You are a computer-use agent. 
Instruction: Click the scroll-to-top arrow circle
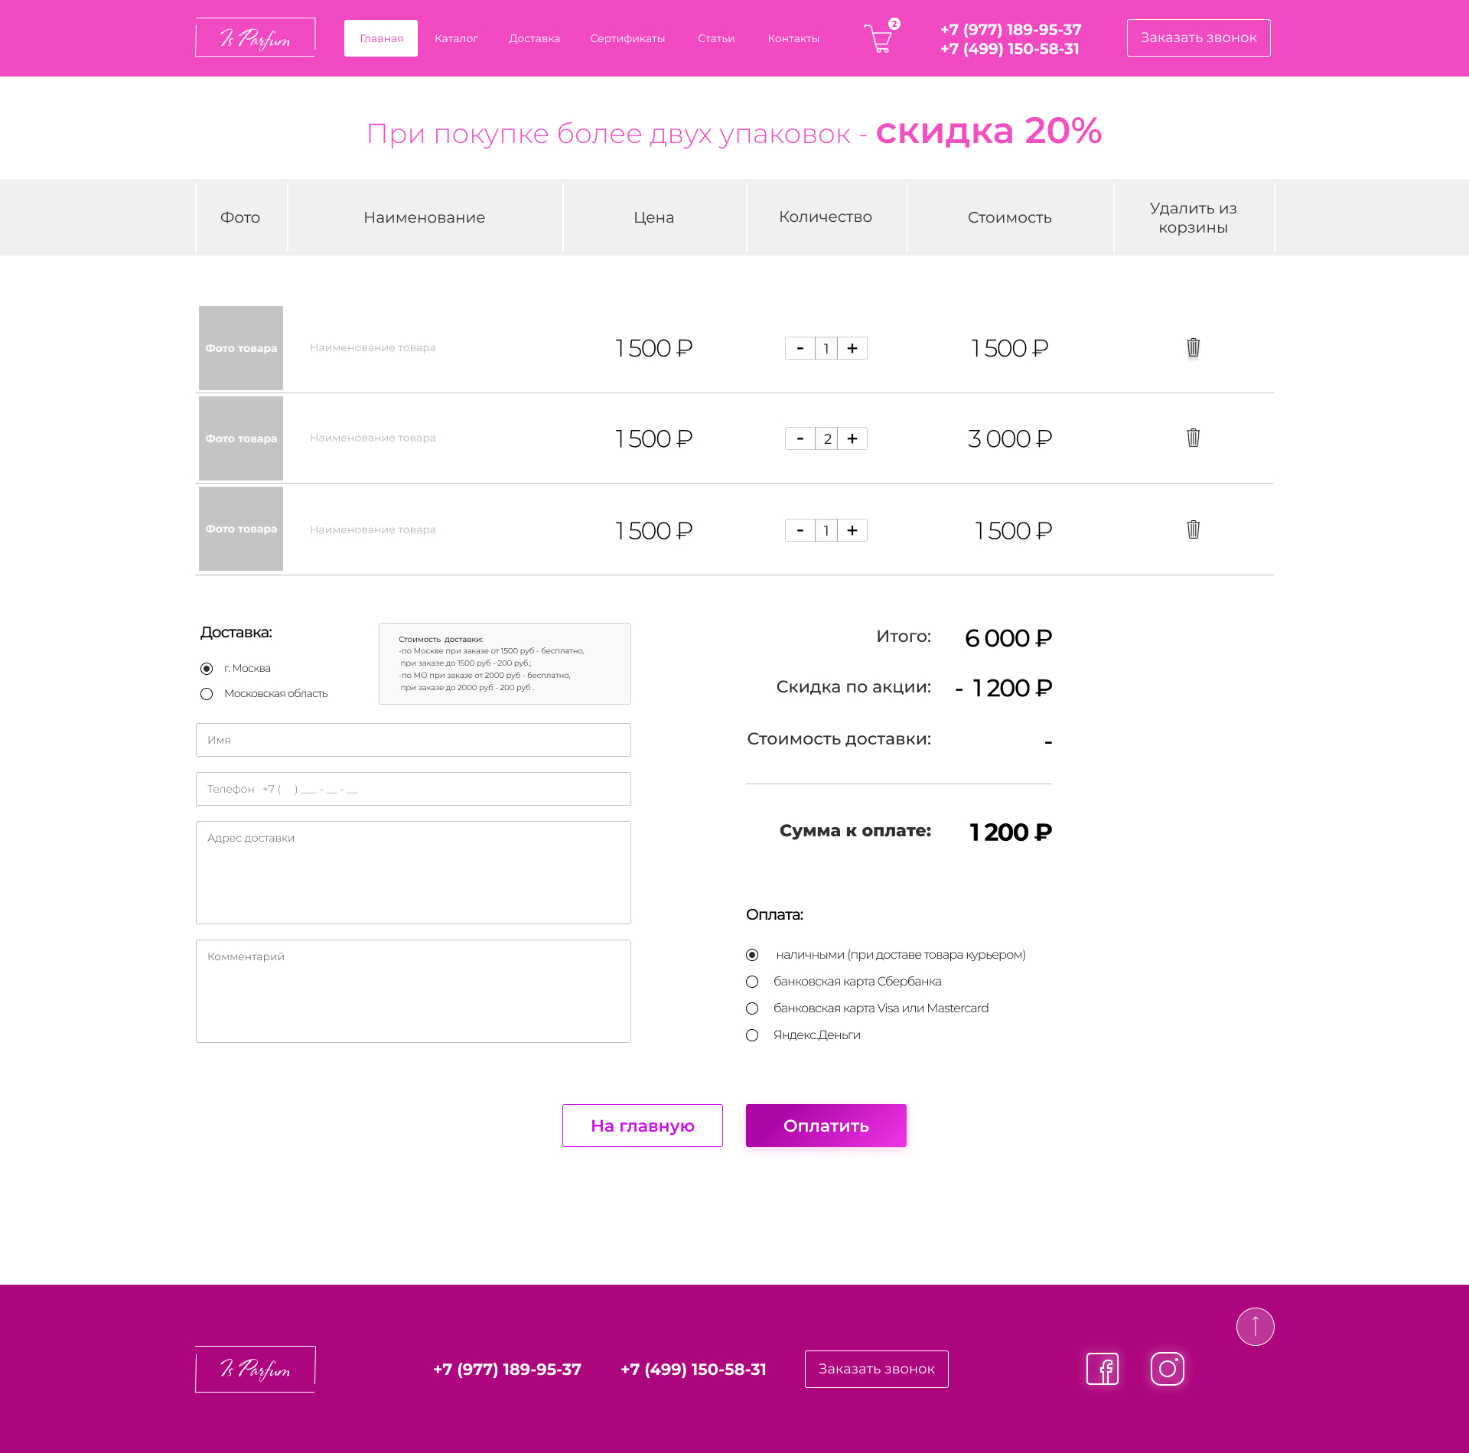point(1255,1327)
